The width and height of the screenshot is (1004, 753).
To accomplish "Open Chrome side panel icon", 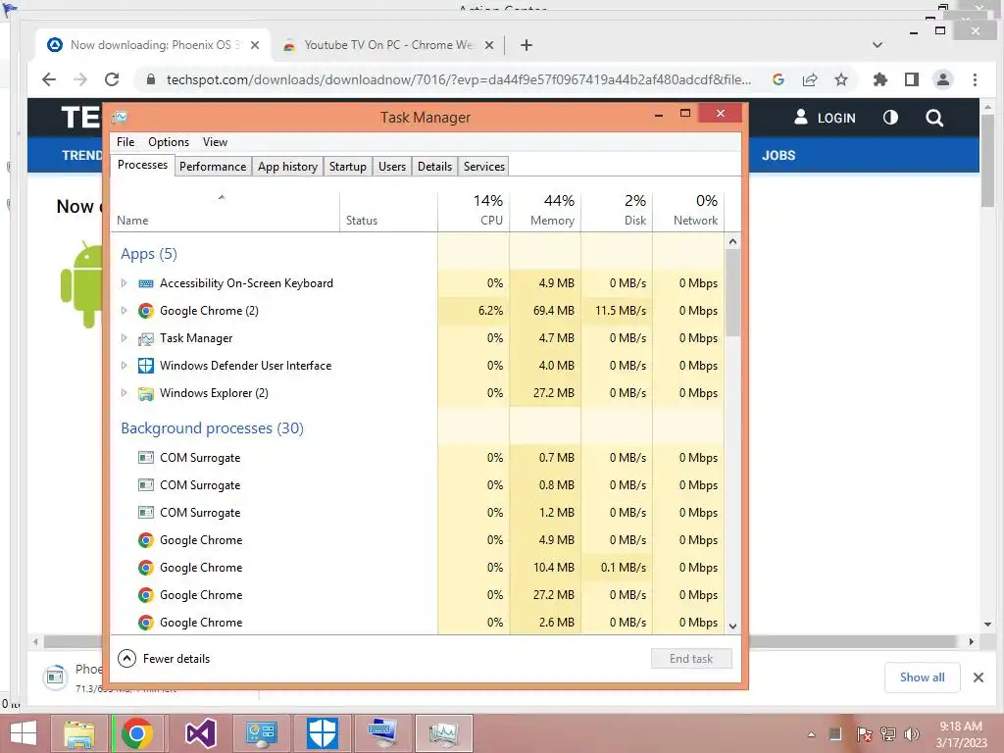I will 912,79.
